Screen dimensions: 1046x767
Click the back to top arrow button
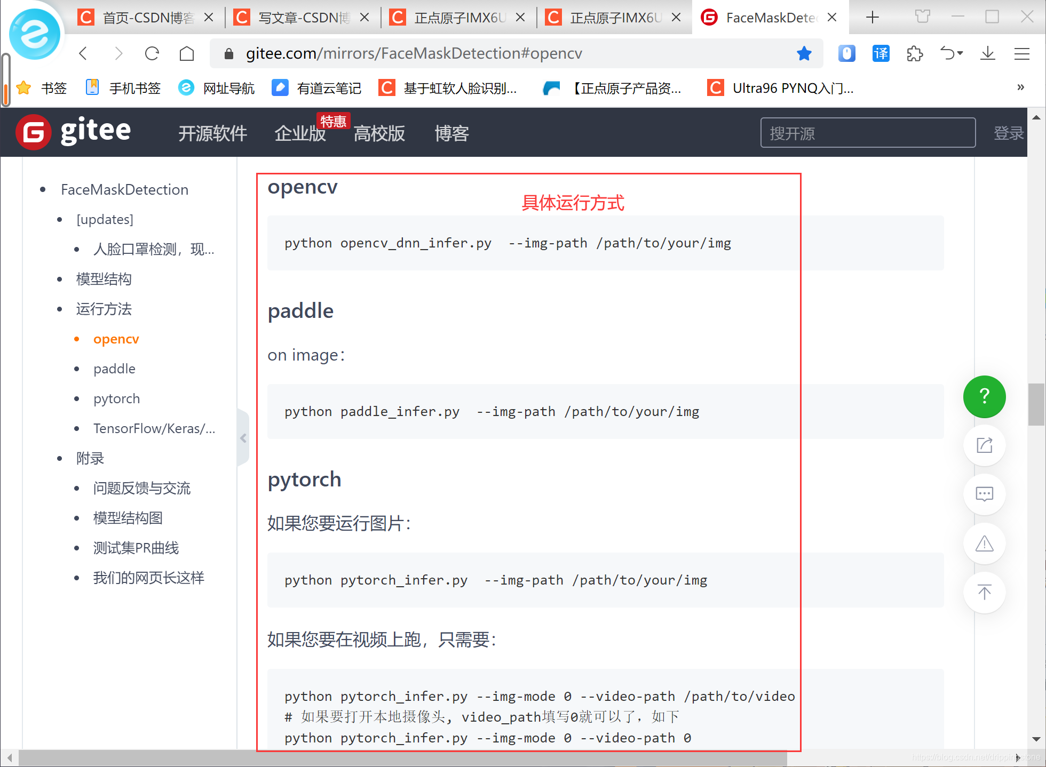[985, 592]
